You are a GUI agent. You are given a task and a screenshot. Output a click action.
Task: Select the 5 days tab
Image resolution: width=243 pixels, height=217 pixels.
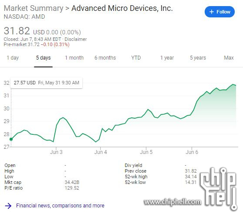(44, 58)
